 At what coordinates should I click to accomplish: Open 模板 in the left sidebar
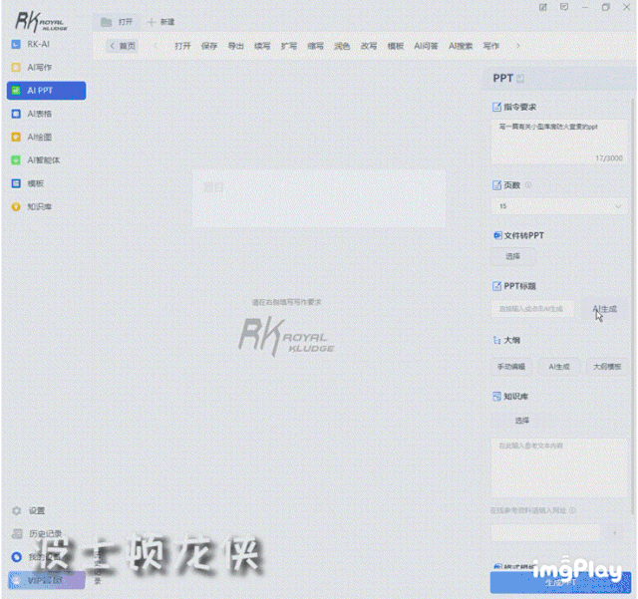coord(28,183)
